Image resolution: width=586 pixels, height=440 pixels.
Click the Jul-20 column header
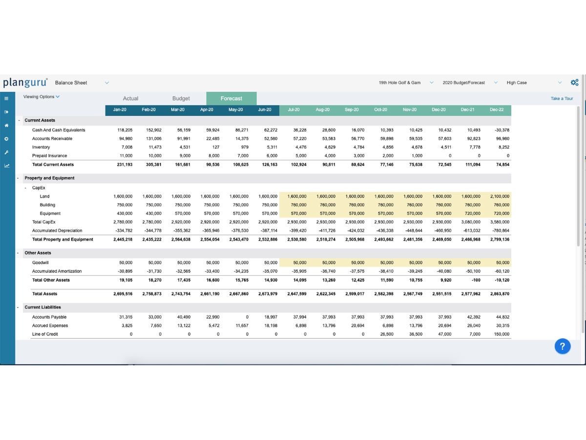click(x=293, y=110)
